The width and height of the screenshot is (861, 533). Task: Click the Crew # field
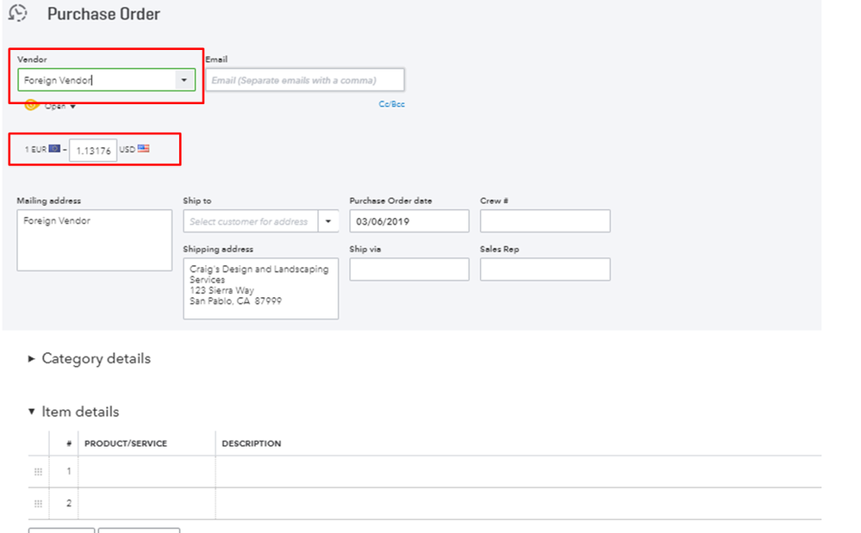point(545,221)
